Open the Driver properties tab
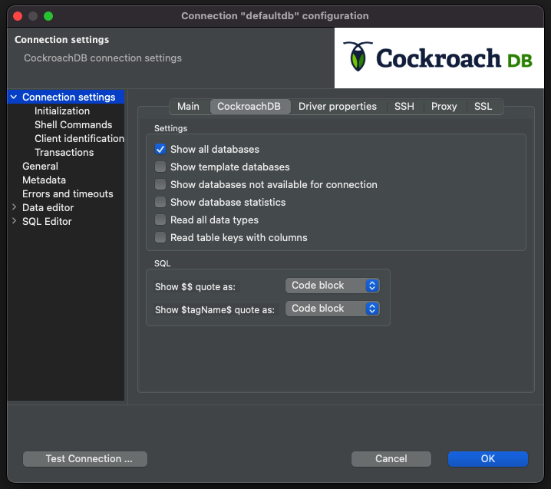 338,107
